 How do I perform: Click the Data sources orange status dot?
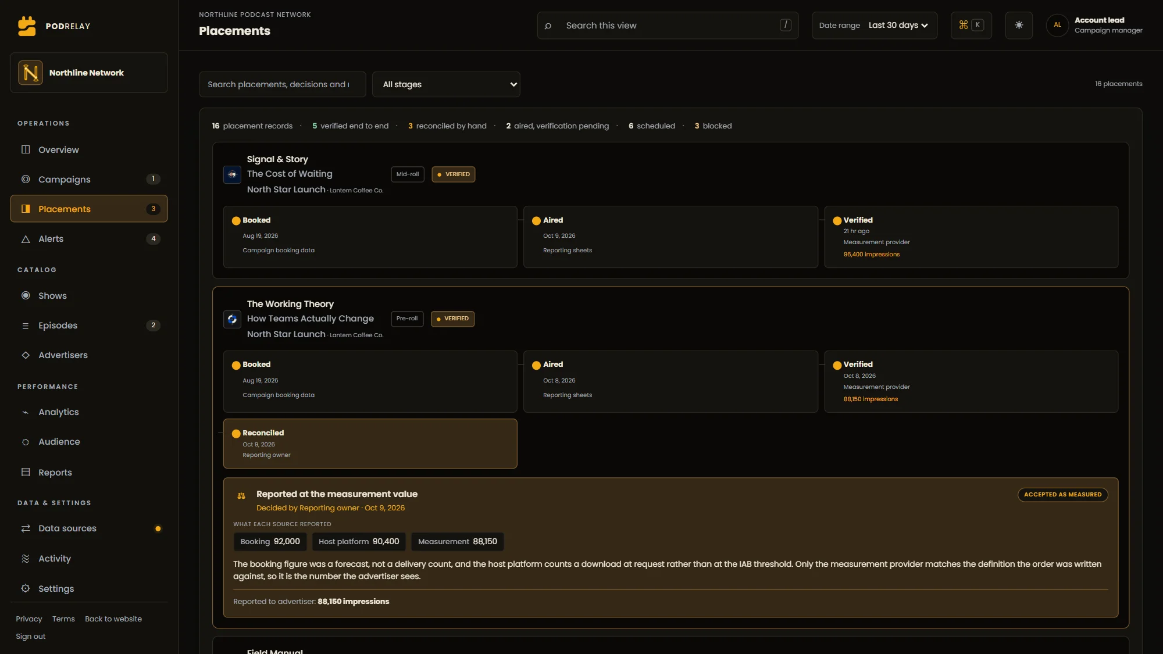point(158,528)
